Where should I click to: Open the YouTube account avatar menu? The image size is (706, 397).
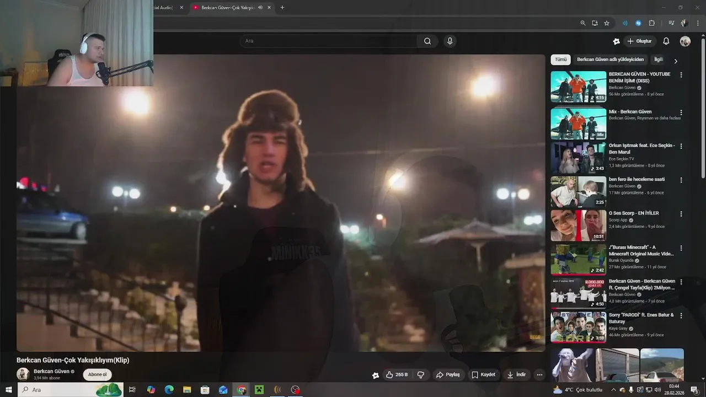click(x=685, y=41)
